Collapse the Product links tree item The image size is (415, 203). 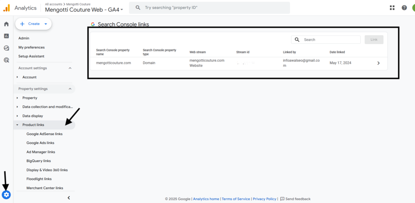click(17, 125)
